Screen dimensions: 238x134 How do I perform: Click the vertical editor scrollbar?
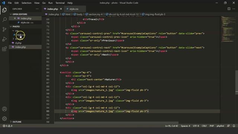coord(237,83)
